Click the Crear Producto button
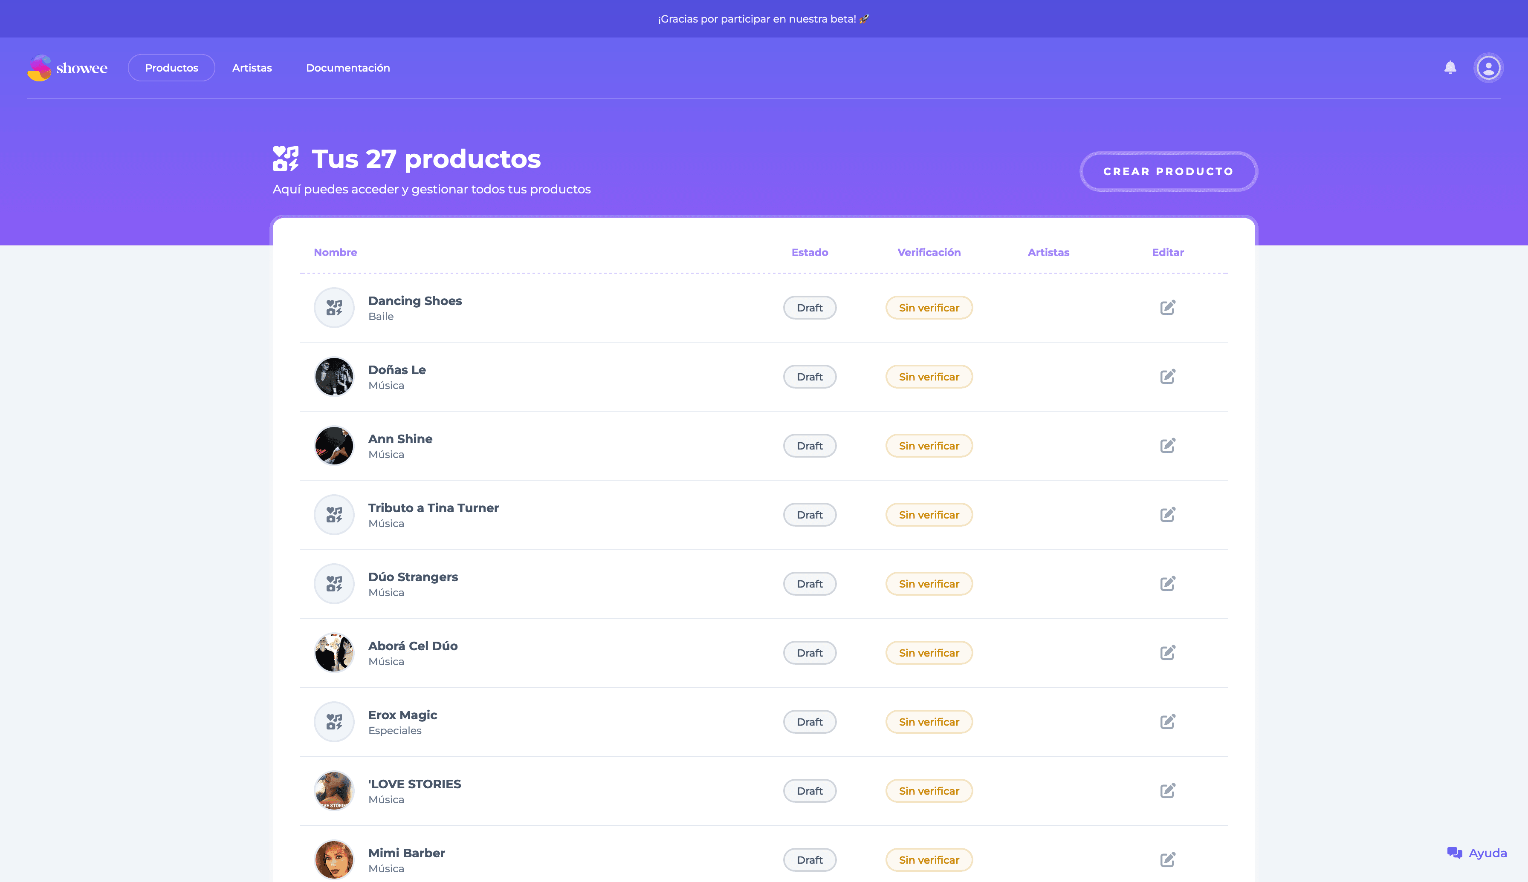 pos(1168,171)
